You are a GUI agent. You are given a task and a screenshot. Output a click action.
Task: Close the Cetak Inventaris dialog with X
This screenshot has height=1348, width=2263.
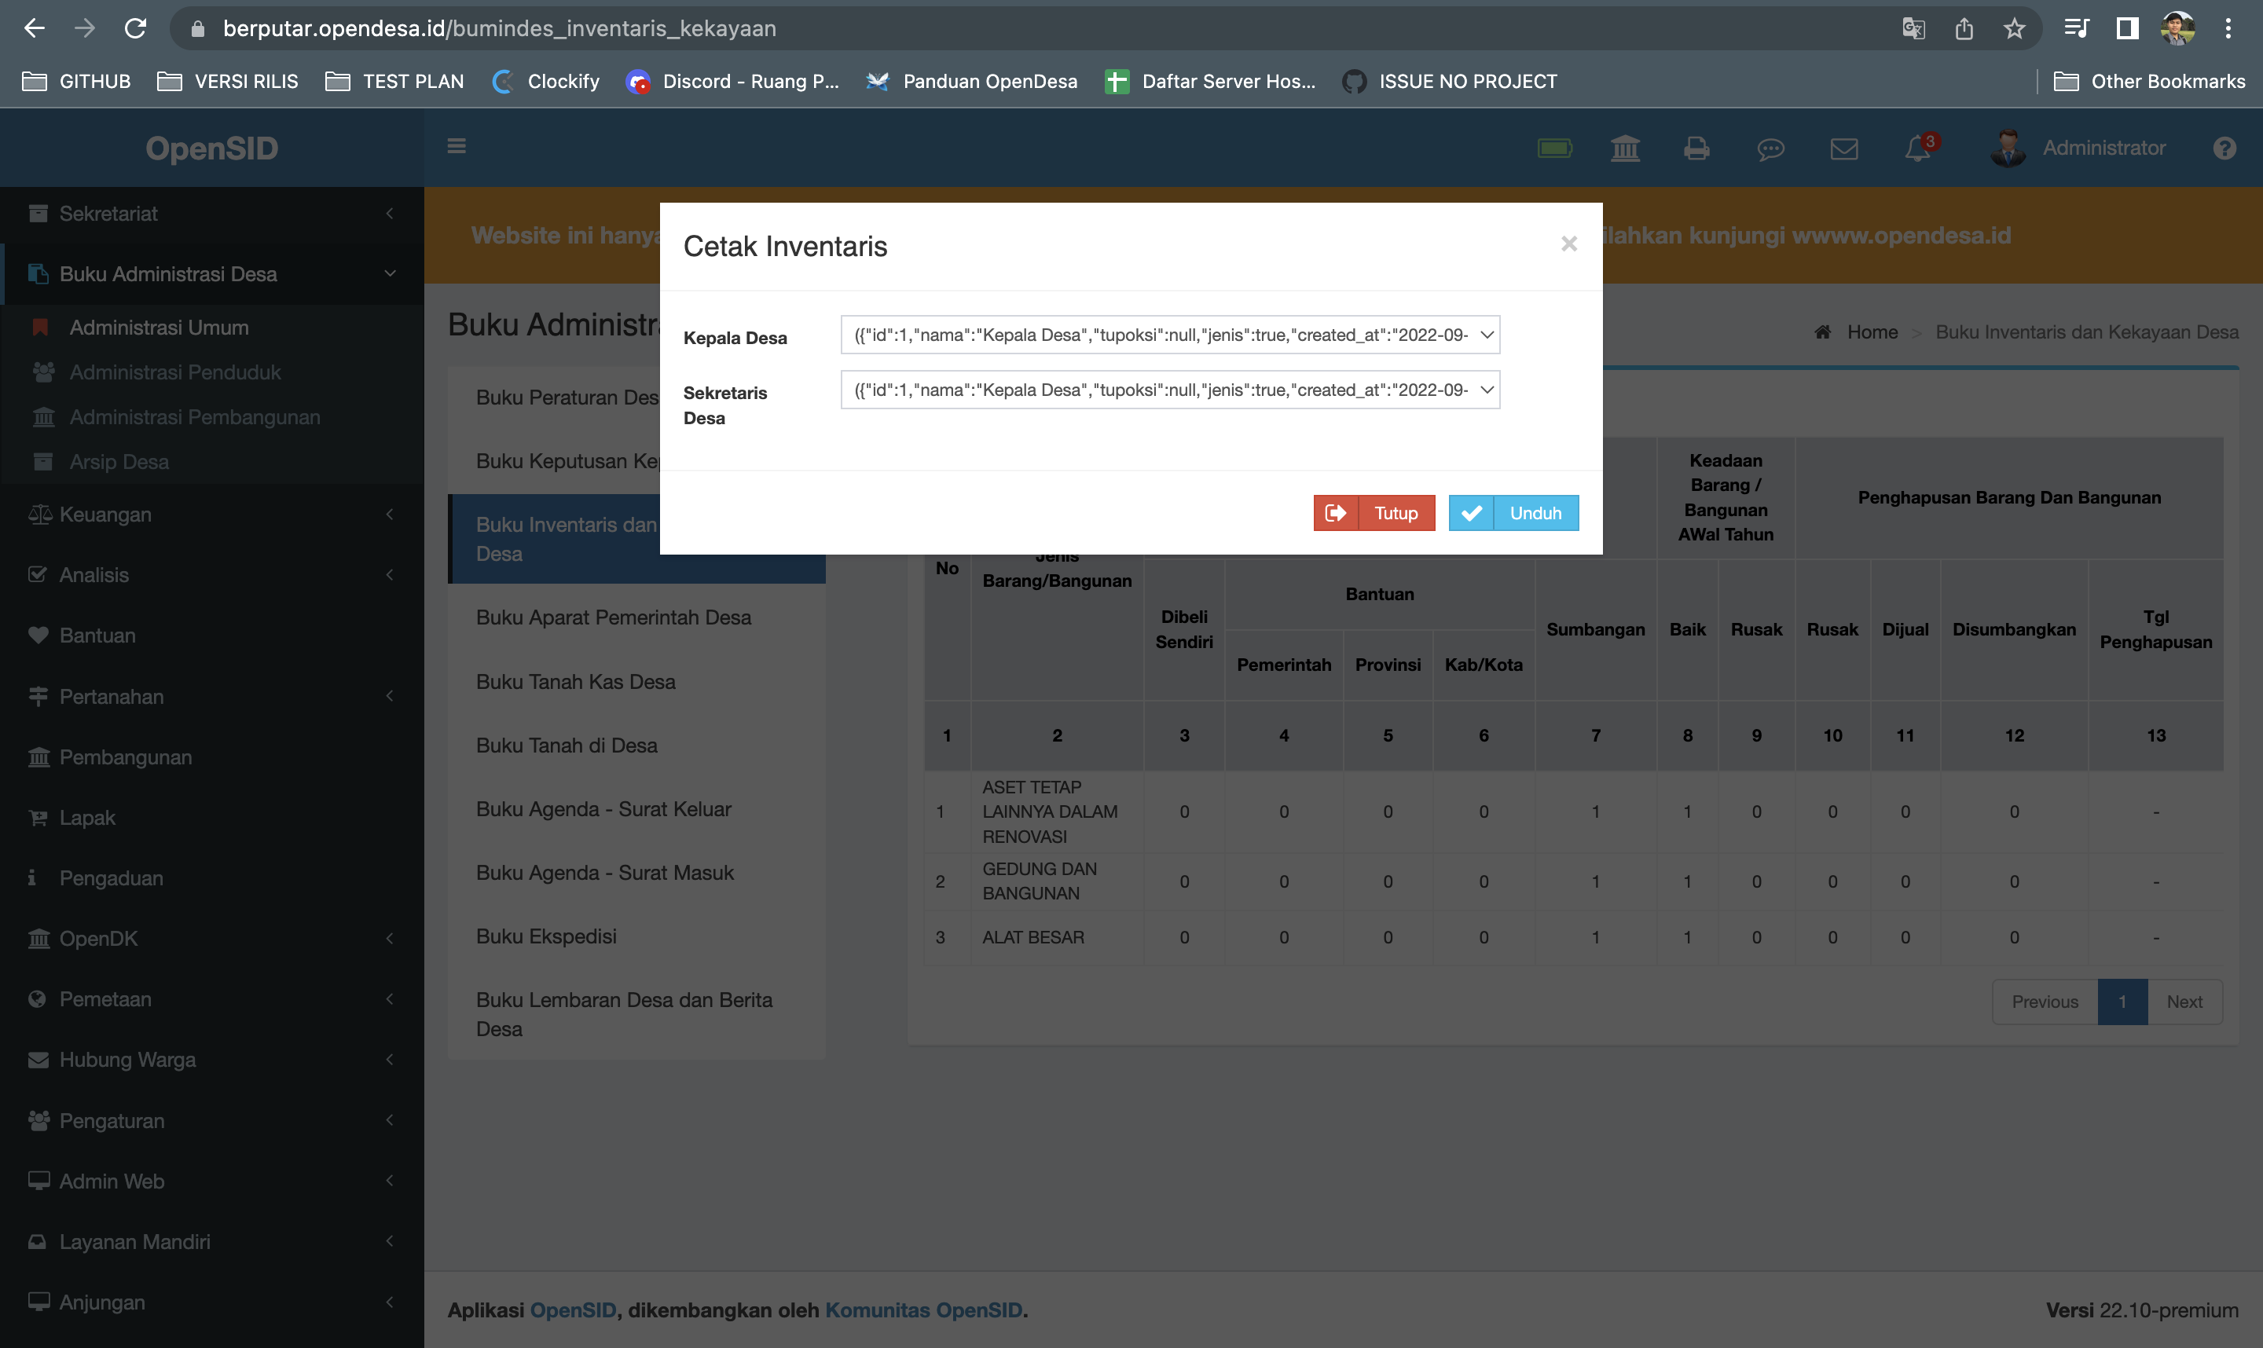tap(1568, 244)
